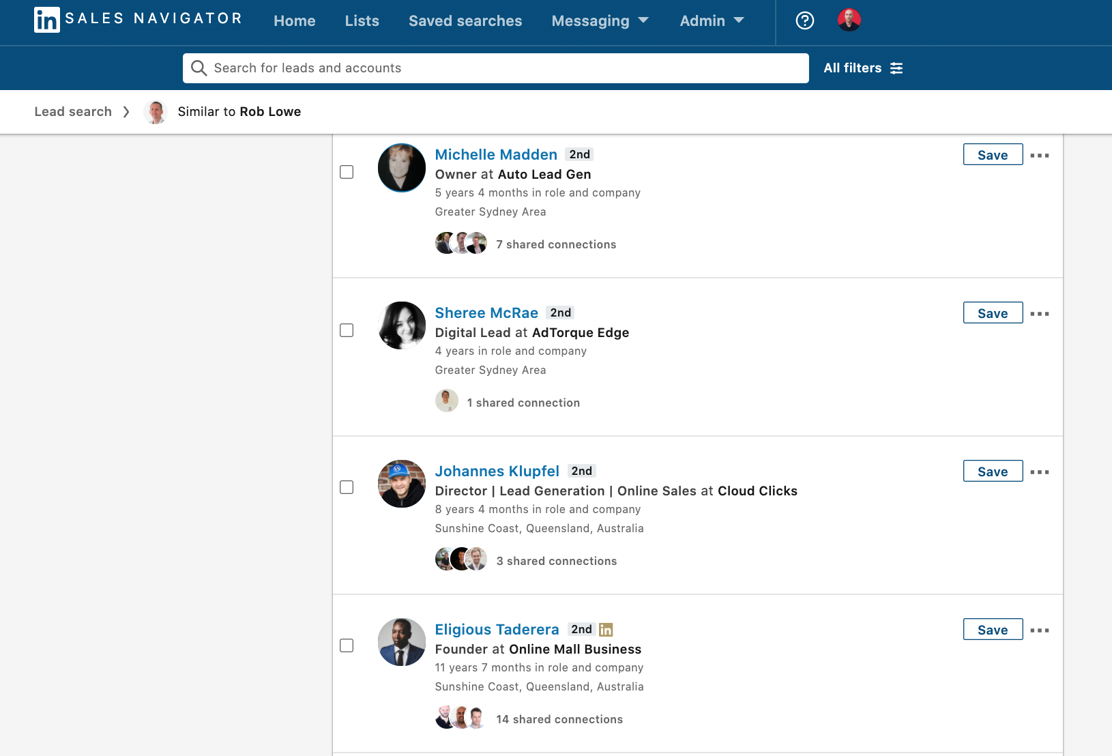This screenshot has height=756, width=1112.
Task: Focus the Search for leads and accounts field
Action: (496, 68)
